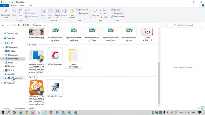Open the New item dropdown

tap(82, 10)
